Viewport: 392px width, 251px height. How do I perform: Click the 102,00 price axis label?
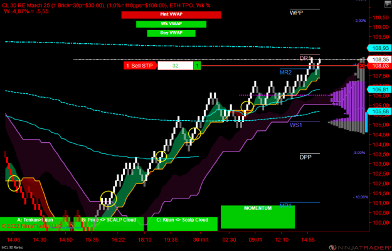coord(381,183)
